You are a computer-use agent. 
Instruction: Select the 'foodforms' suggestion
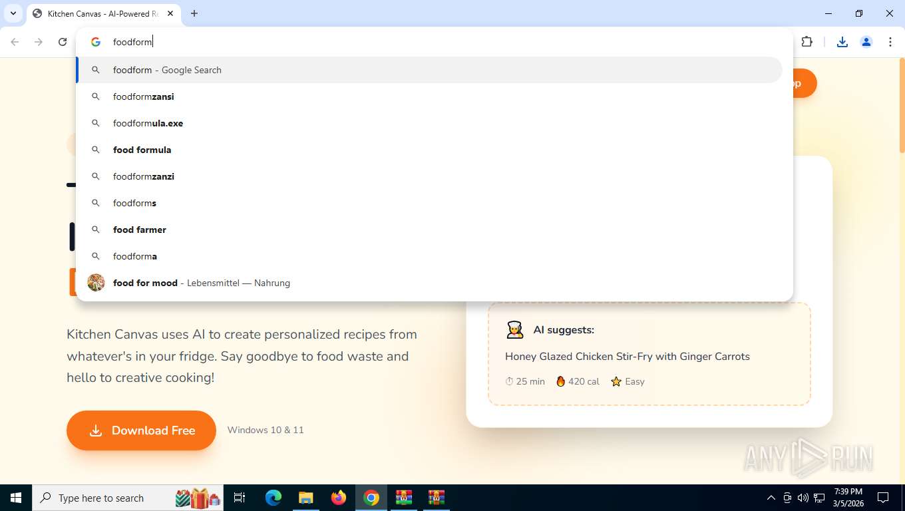(x=429, y=203)
